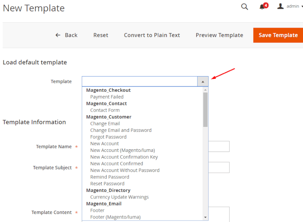The height and width of the screenshot is (222, 303).
Task: Select Change Email and Password option
Action: [121, 130]
